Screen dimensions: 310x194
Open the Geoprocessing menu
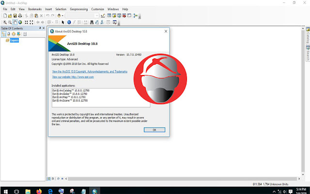(78, 9)
